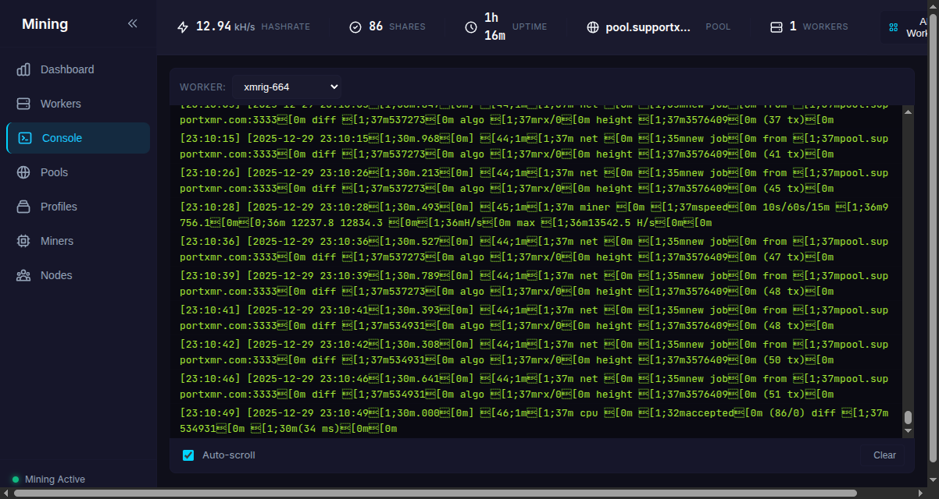Image resolution: width=939 pixels, height=499 pixels.
Task: Click the Profiles briefcase icon
Action: [x=23, y=207]
